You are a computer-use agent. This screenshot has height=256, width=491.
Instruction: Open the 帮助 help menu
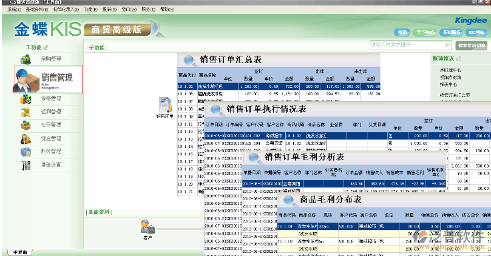click(x=166, y=10)
